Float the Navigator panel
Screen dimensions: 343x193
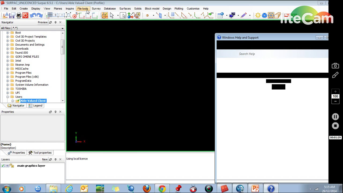click(x=50, y=22)
